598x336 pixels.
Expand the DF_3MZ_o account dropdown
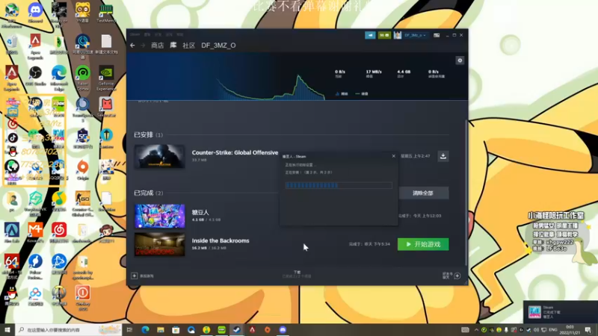pos(416,35)
